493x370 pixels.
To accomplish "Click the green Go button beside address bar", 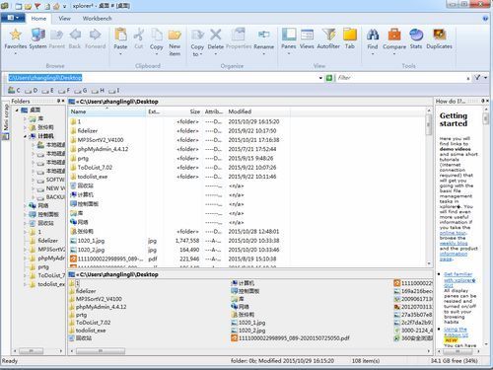I will tap(328, 78).
